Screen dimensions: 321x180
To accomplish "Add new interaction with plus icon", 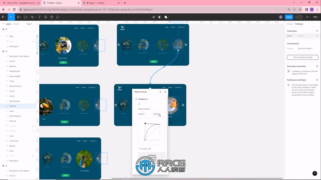I will [317, 31].
